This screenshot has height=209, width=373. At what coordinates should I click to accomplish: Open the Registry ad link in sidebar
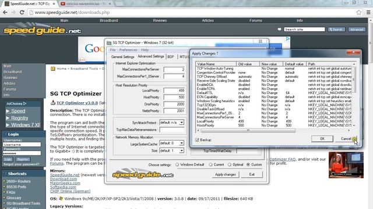click(x=19, y=118)
